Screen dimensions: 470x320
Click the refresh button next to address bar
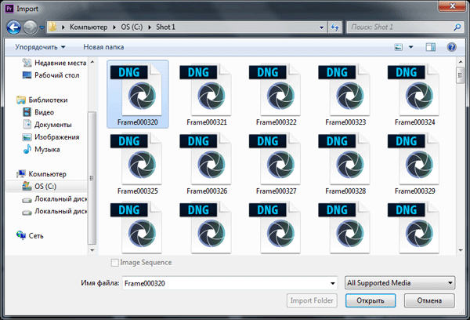point(334,27)
